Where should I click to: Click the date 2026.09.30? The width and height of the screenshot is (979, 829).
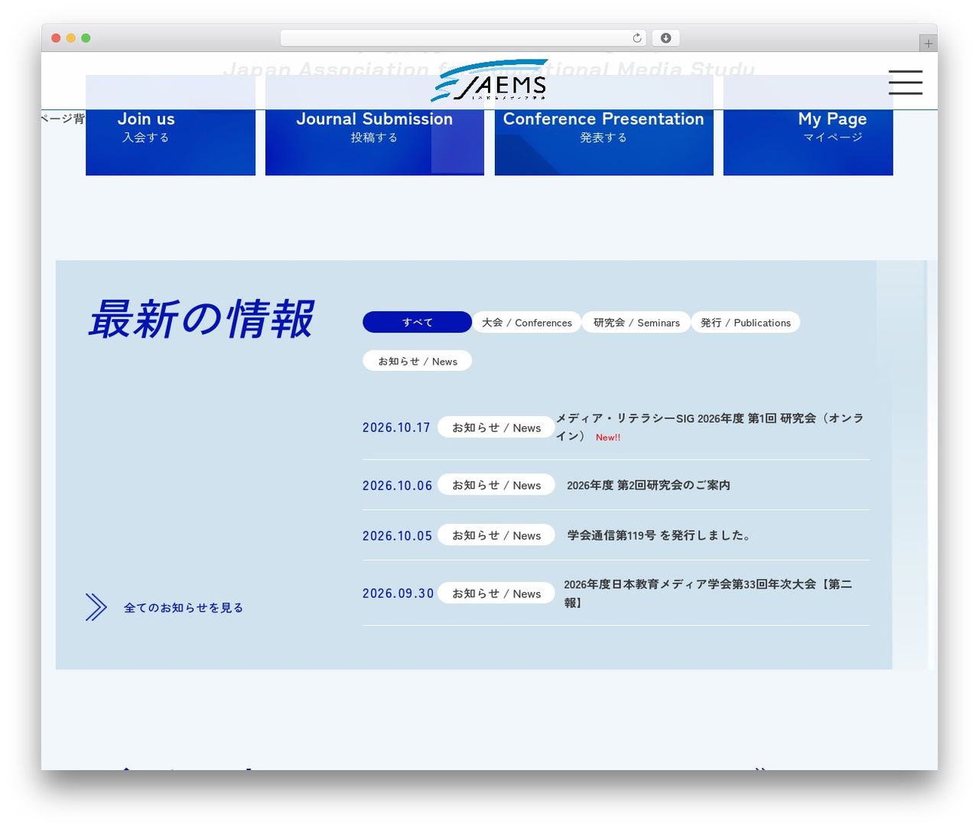point(398,593)
